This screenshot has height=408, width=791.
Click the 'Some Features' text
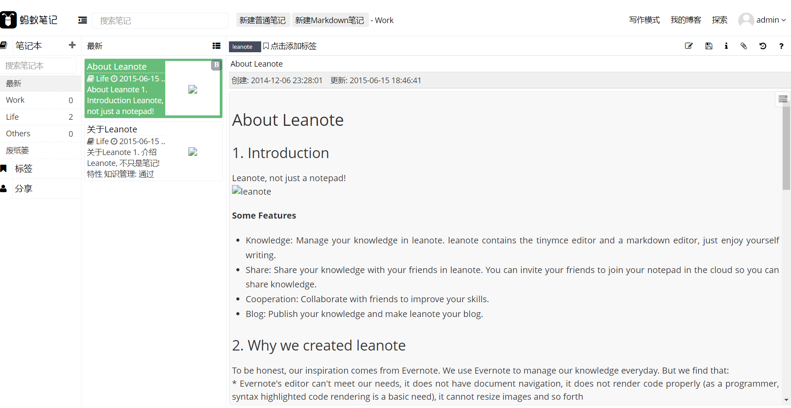point(264,216)
